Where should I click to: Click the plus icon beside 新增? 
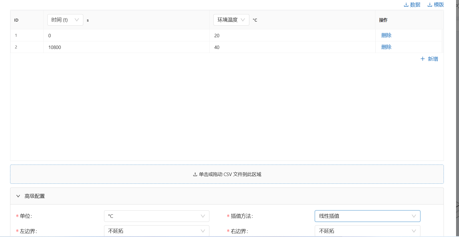[423, 59]
